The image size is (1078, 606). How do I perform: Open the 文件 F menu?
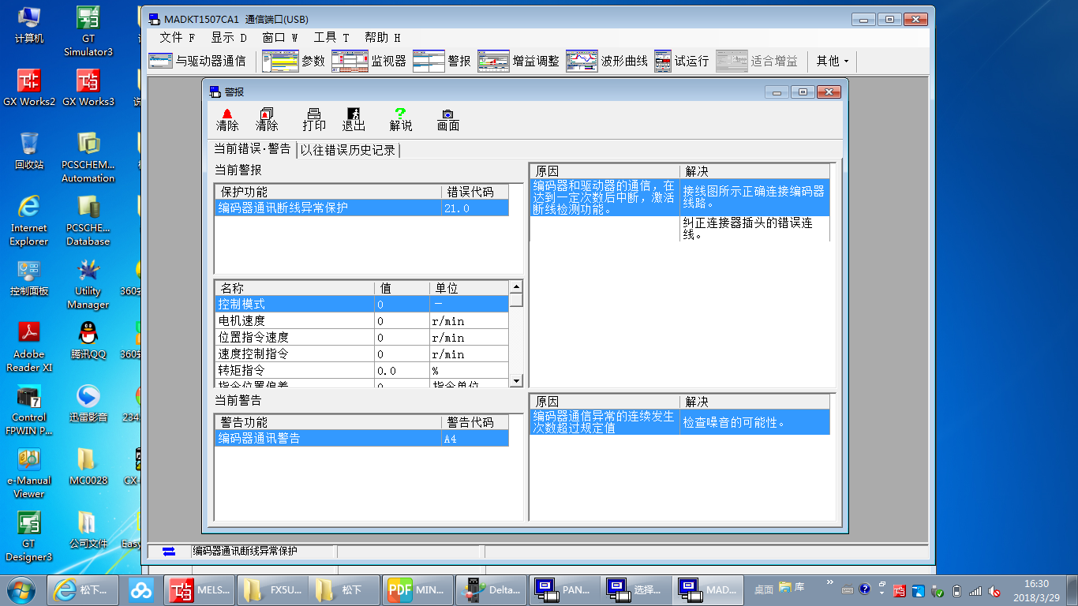tap(177, 37)
